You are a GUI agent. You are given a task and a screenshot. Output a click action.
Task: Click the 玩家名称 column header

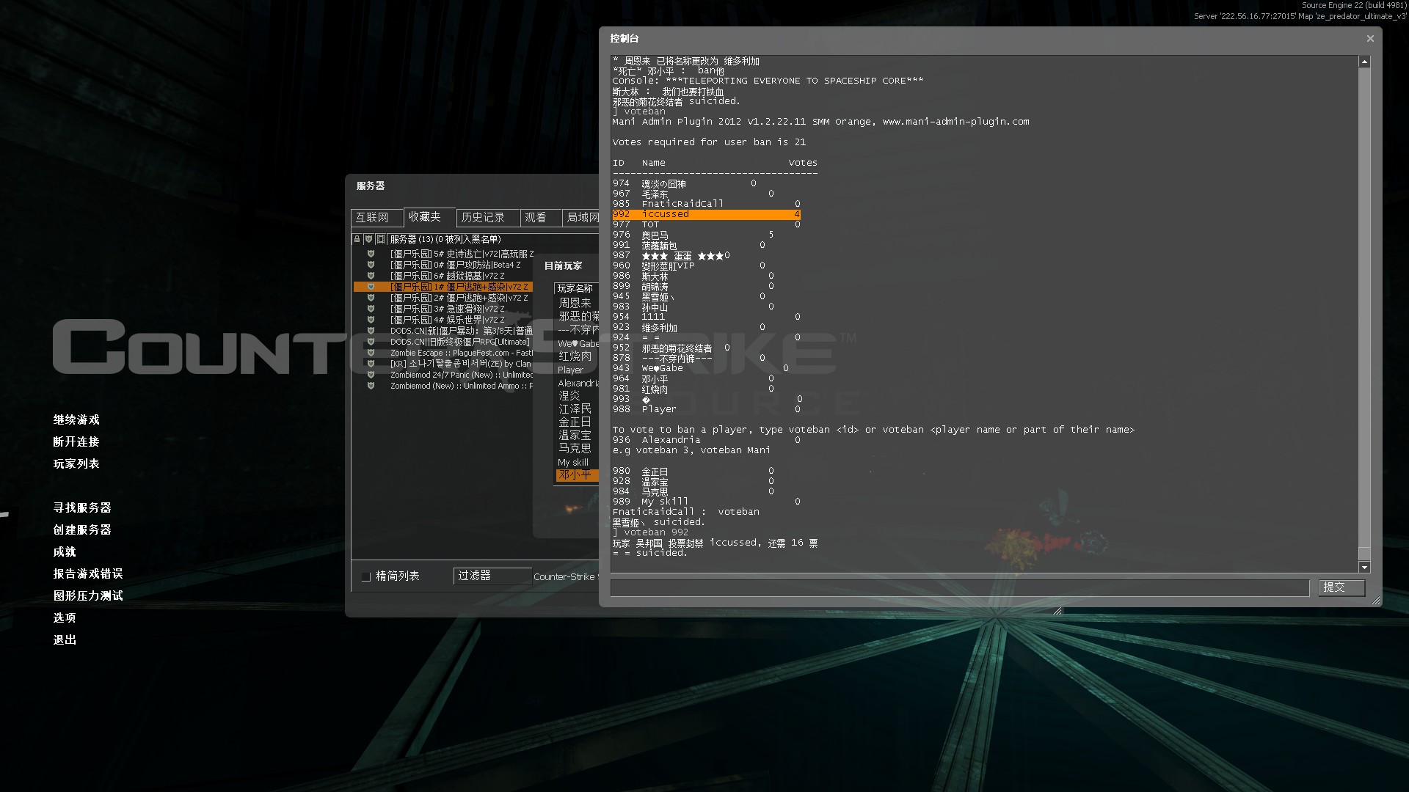click(577, 288)
